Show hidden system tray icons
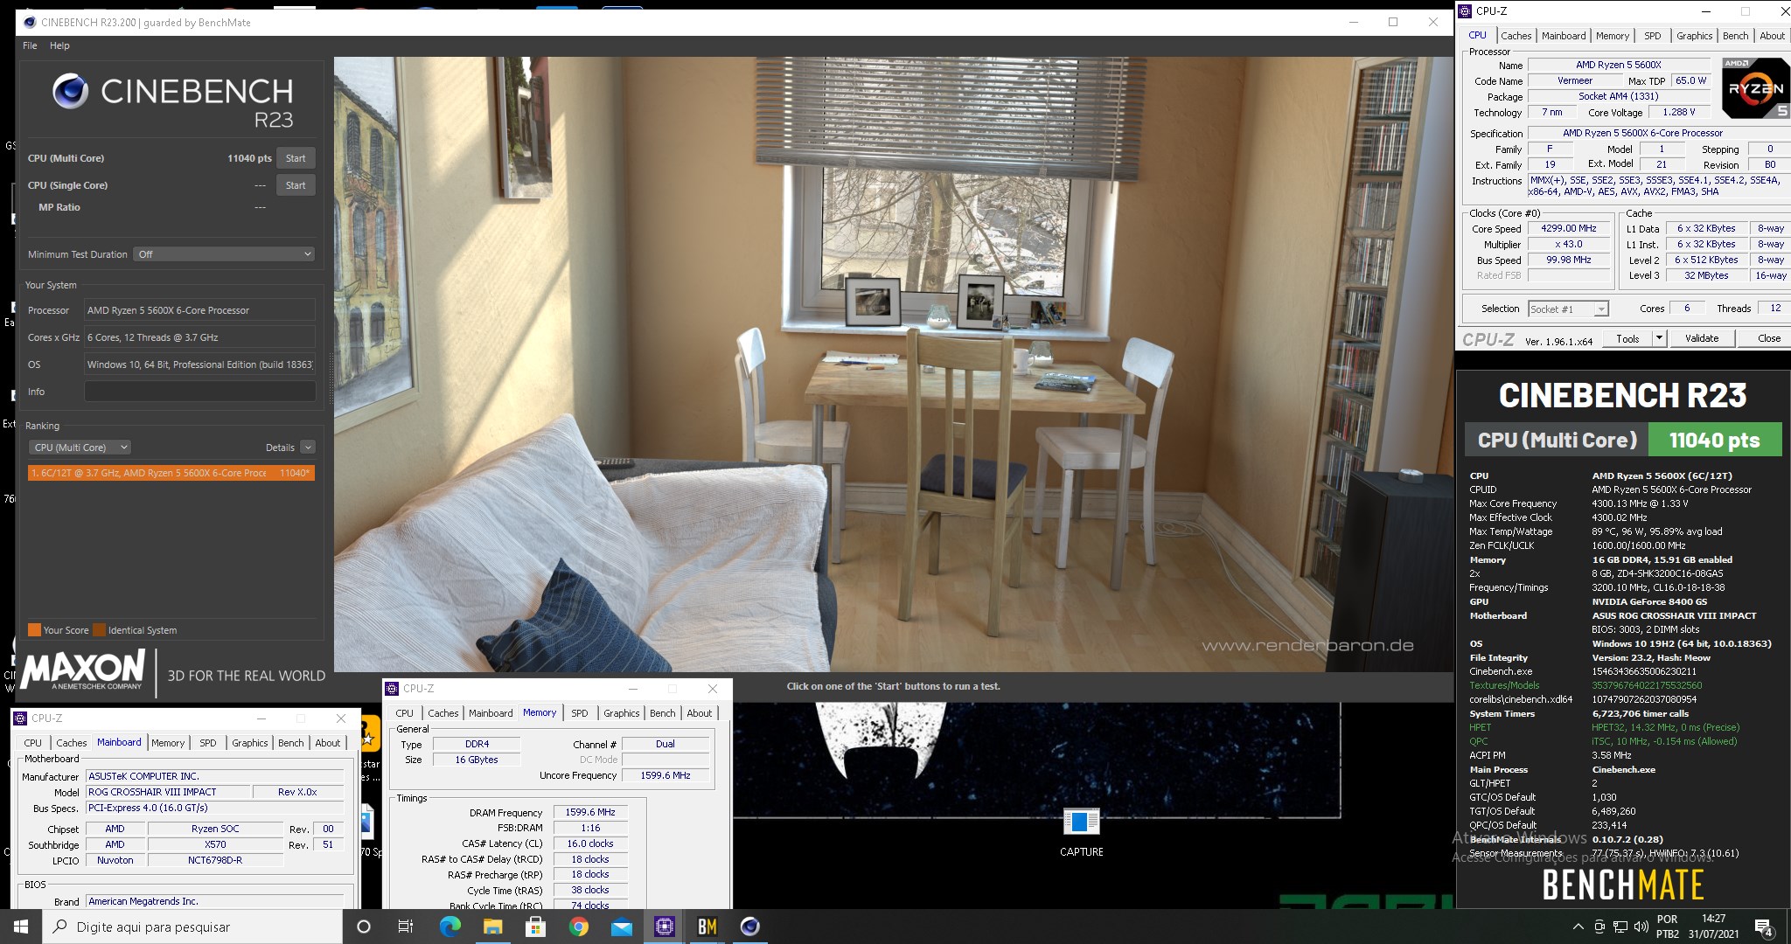The width and height of the screenshot is (1791, 944). (x=1578, y=927)
